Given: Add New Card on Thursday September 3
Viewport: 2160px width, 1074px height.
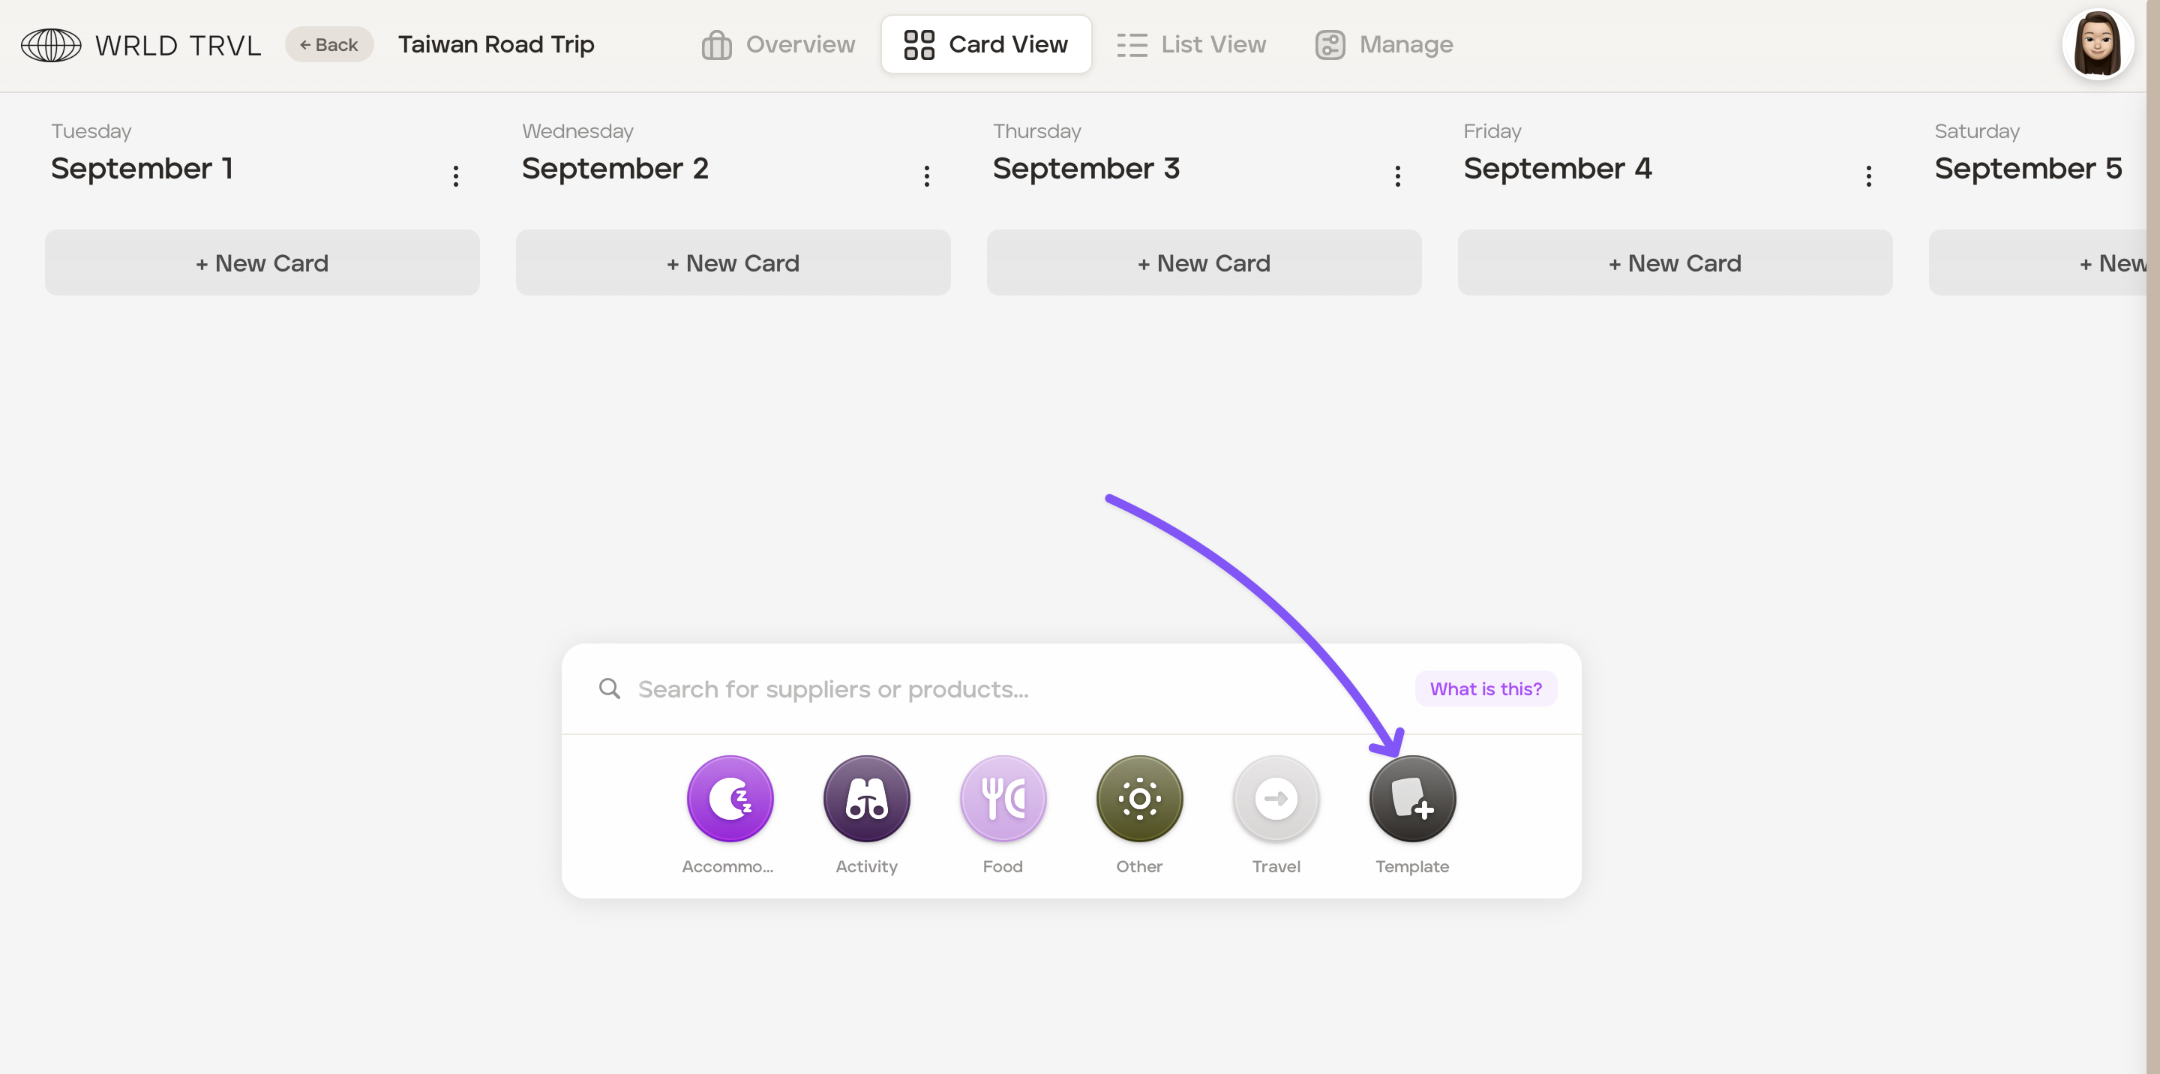Looking at the screenshot, I should tap(1203, 262).
